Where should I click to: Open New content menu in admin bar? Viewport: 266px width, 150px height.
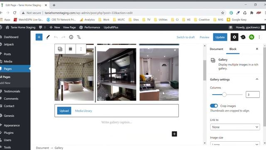tap(55, 27)
